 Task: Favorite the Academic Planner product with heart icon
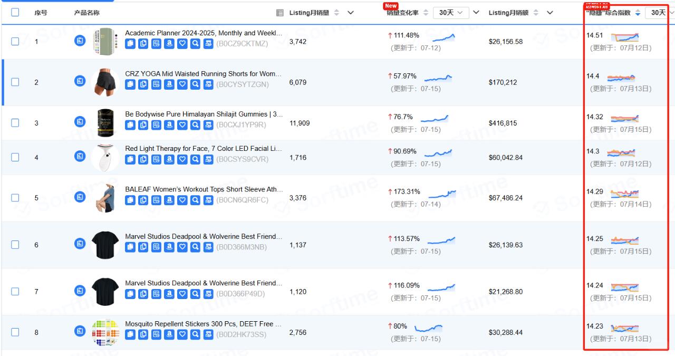pos(182,44)
